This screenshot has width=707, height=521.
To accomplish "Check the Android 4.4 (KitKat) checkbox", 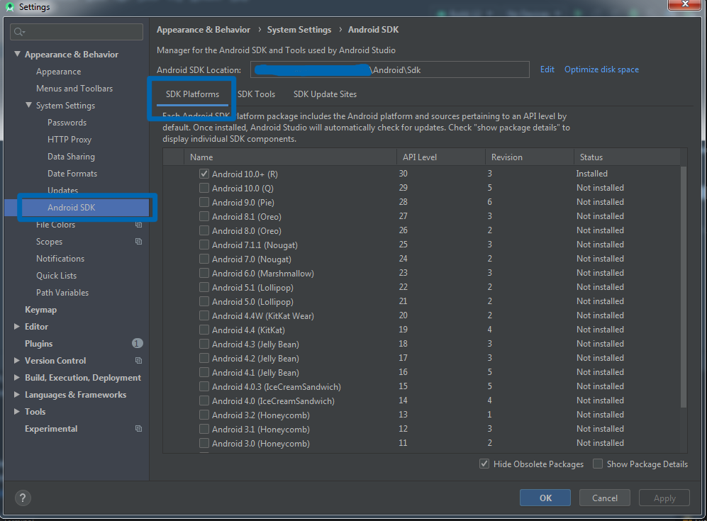I will click(x=204, y=330).
